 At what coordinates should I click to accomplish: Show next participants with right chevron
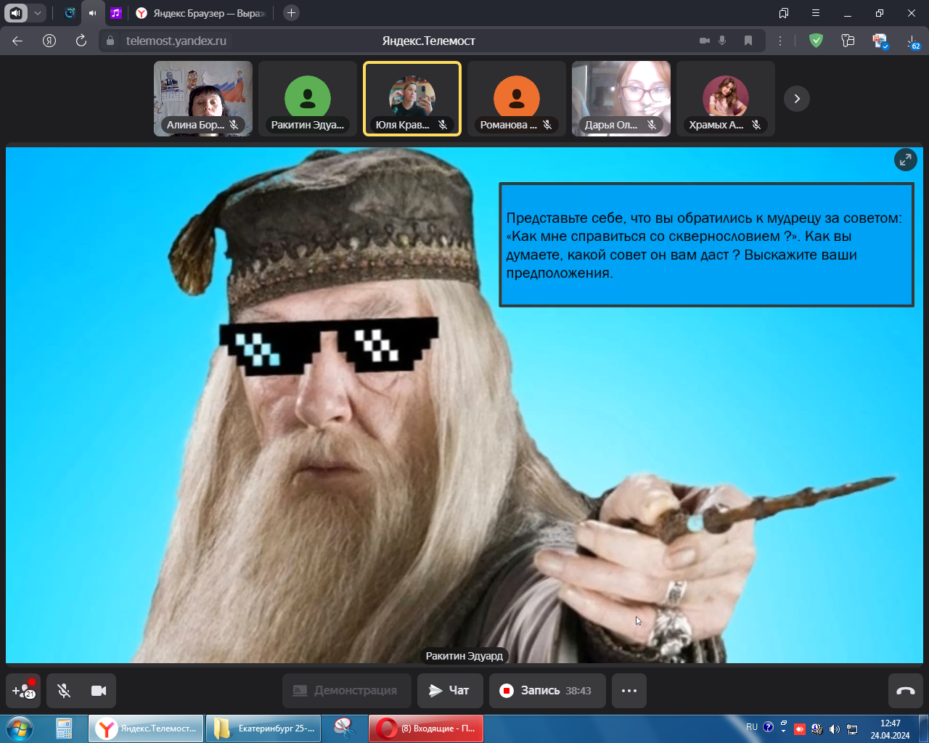(x=797, y=99)
